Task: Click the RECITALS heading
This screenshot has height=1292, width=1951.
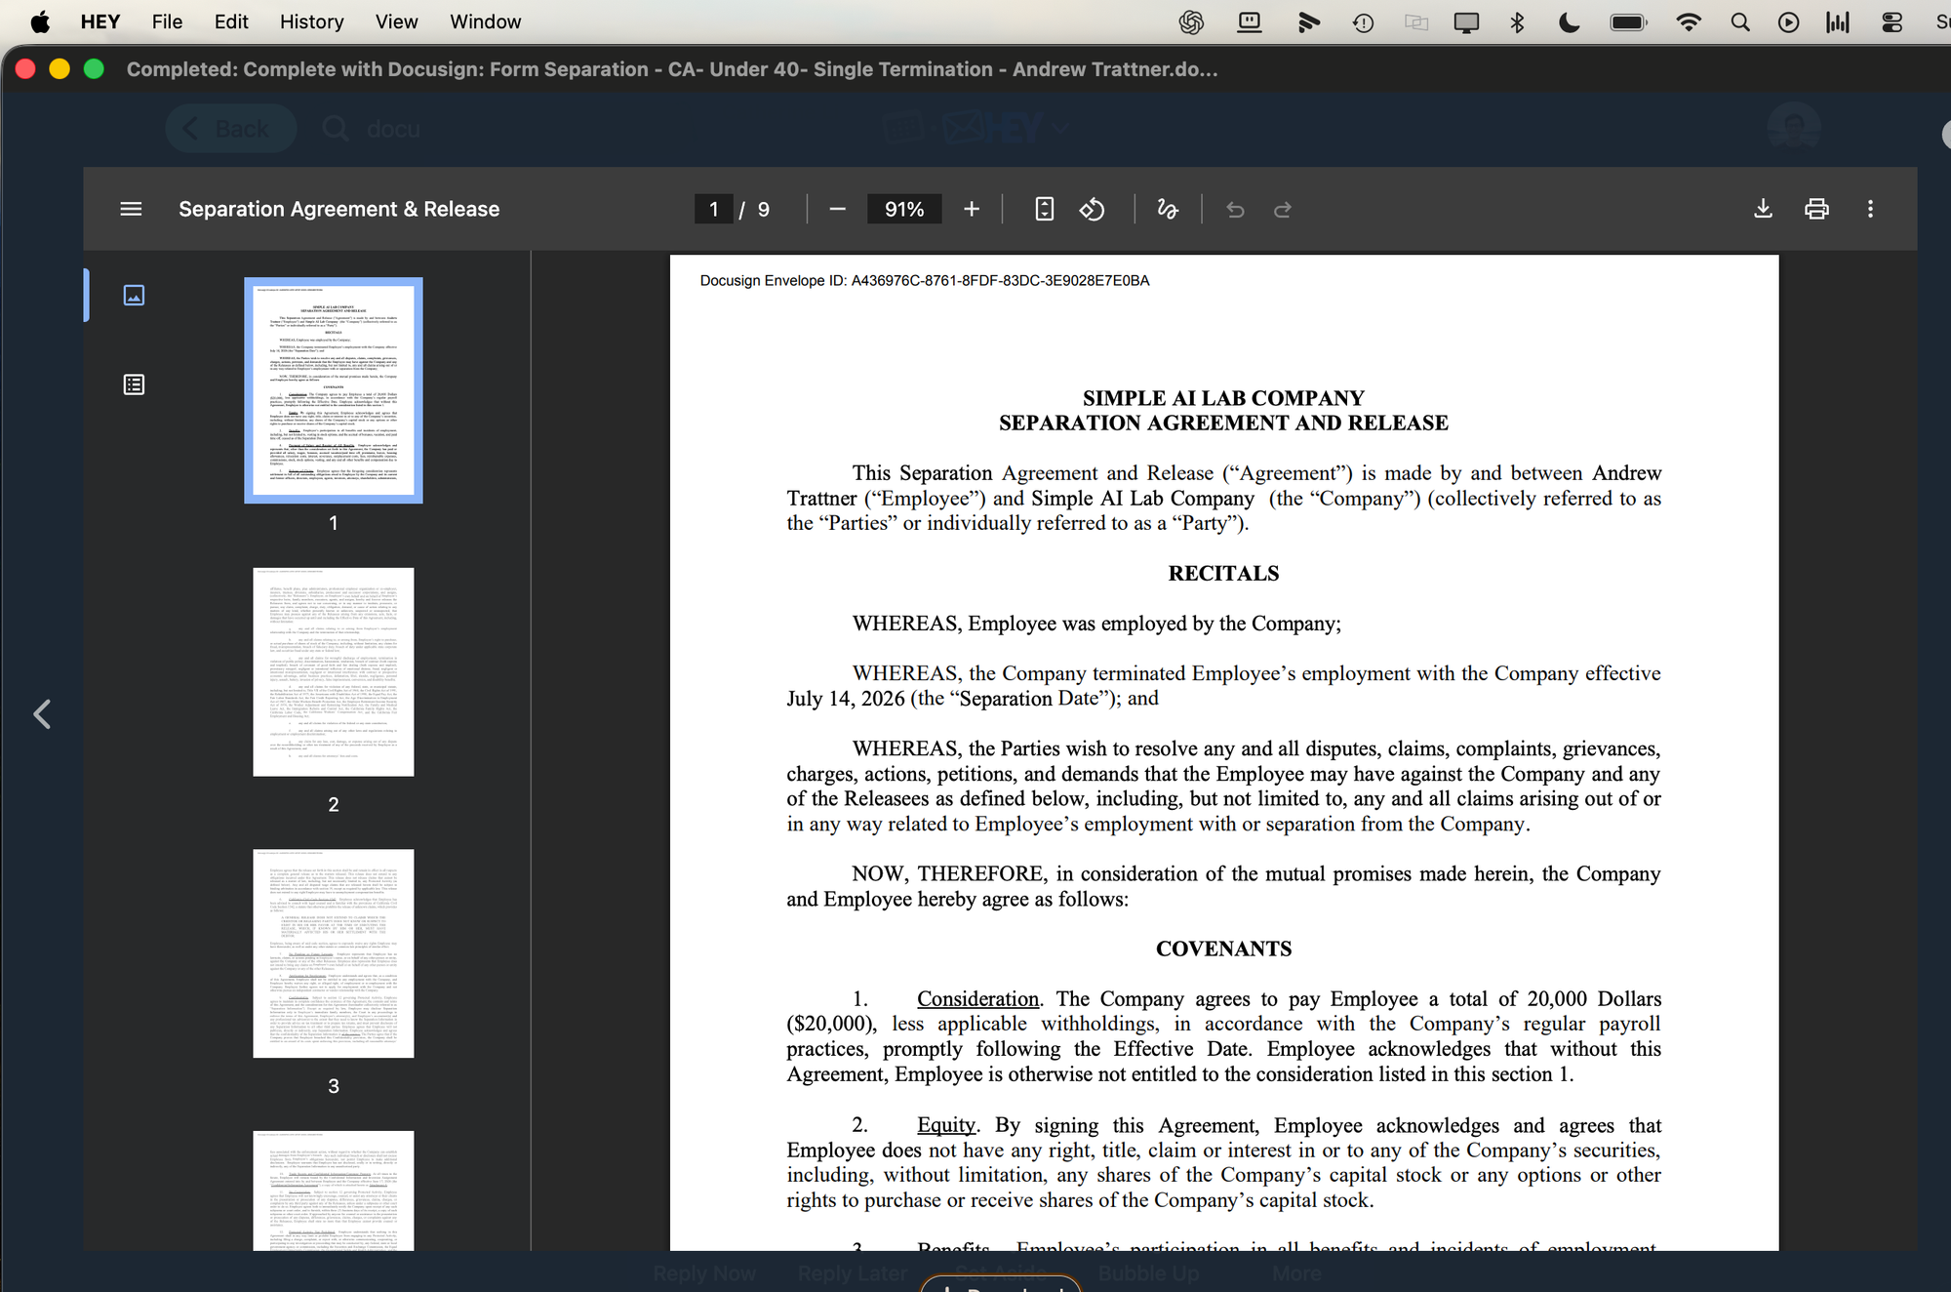Action: pos(1223,574)
